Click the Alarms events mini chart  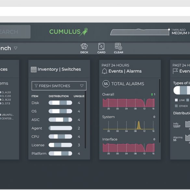[x=188, y=138]
